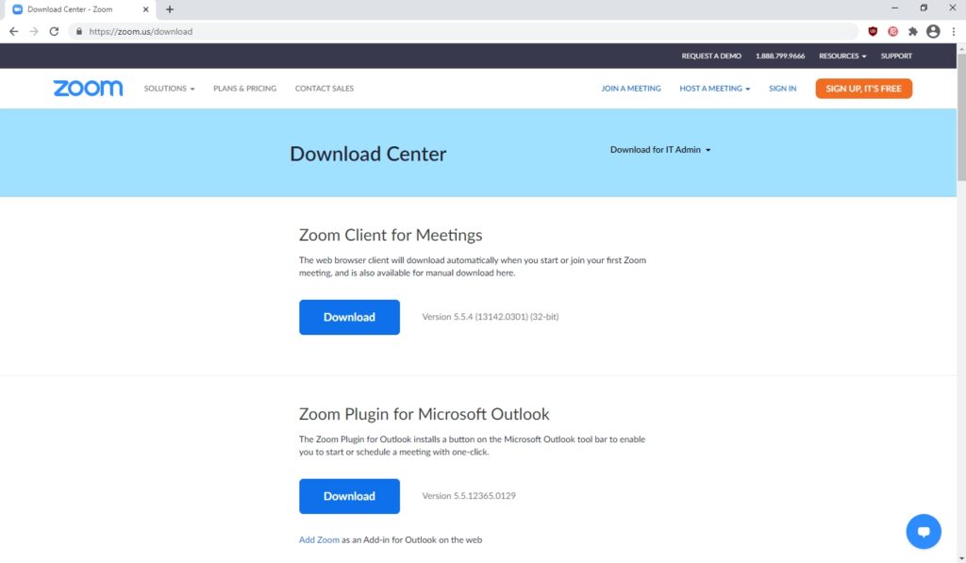Click Version 5.5.4 (13142.0301) (32-bit) text
This screenshot has height=563, width=966.
coord(491,317)
